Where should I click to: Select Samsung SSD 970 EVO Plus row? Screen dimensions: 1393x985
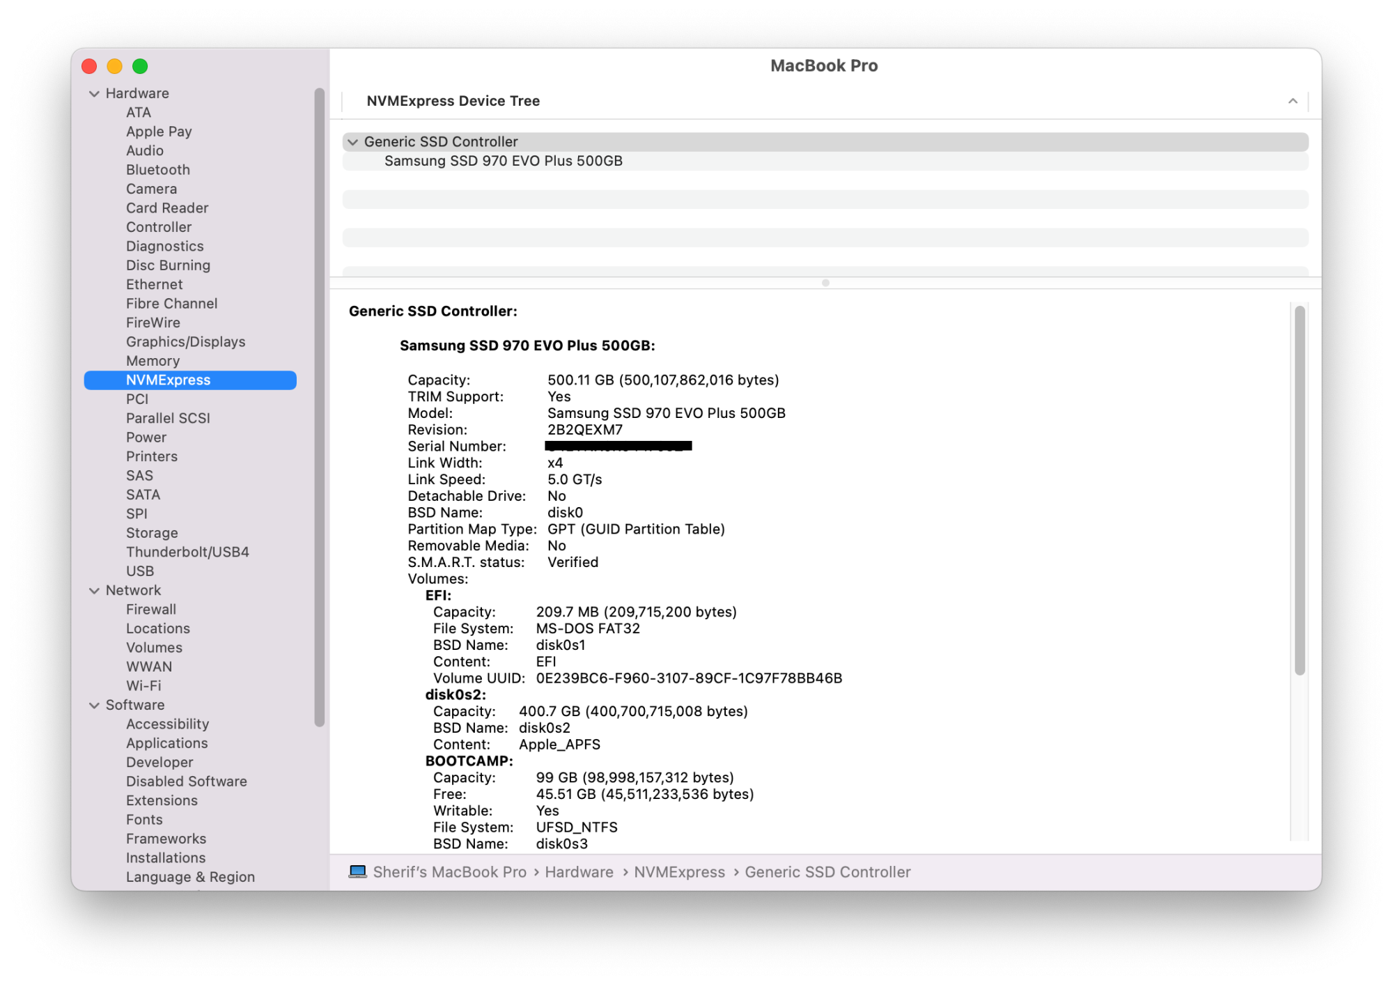tap(503, 161)
